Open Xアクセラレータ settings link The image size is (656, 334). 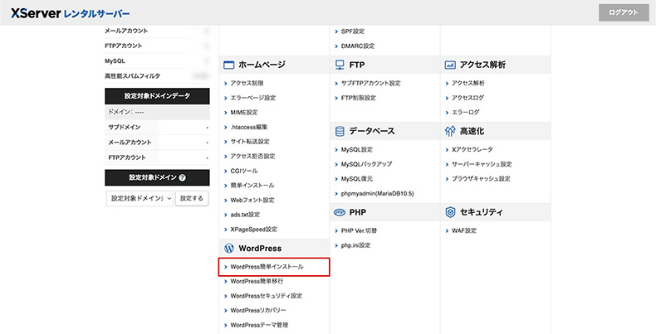475,150
